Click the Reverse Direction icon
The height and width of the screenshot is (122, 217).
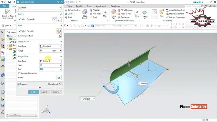pyautogui.click(x=60, y=36)
